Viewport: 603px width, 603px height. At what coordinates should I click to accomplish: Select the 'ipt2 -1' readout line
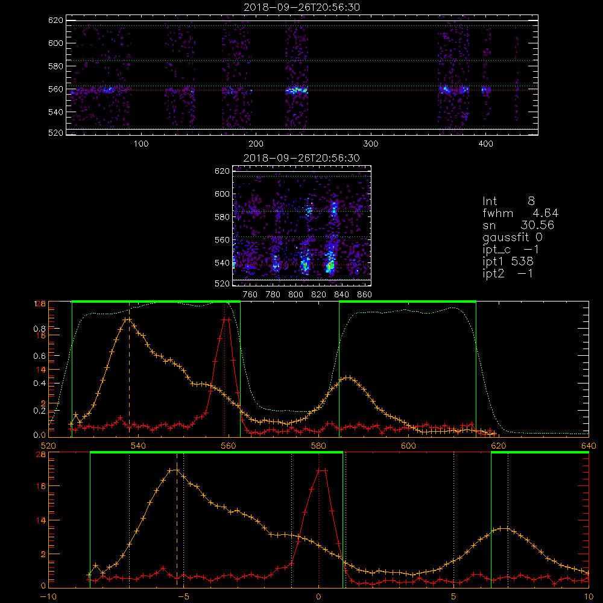click(x=508, y=273)
